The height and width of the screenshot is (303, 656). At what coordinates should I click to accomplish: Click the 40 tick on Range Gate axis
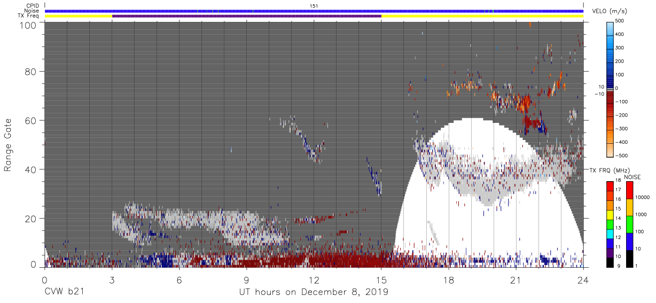click(x=30, y=169)
